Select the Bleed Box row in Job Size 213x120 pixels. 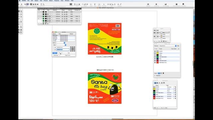pyautogui.click(x=64, y=38)
